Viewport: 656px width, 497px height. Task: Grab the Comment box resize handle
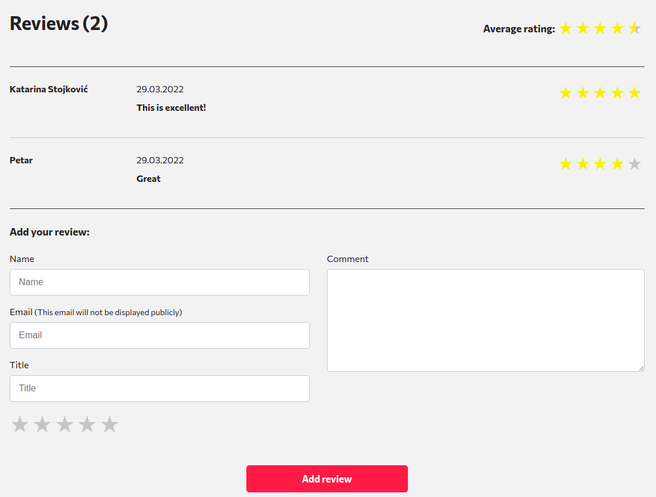point(641,368)
